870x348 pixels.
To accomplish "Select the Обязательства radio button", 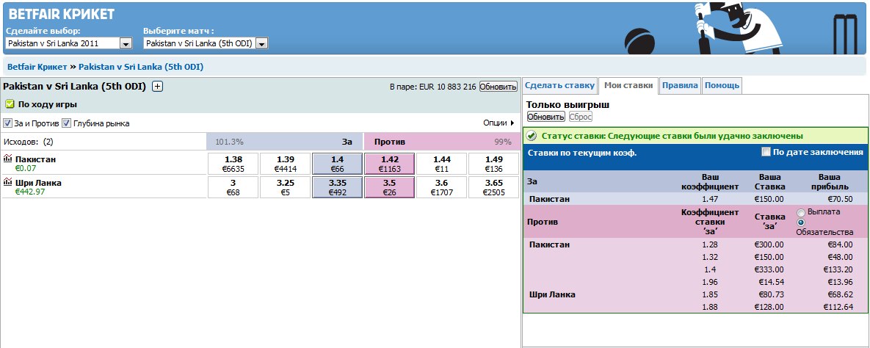I will click(x=801, y=222).
